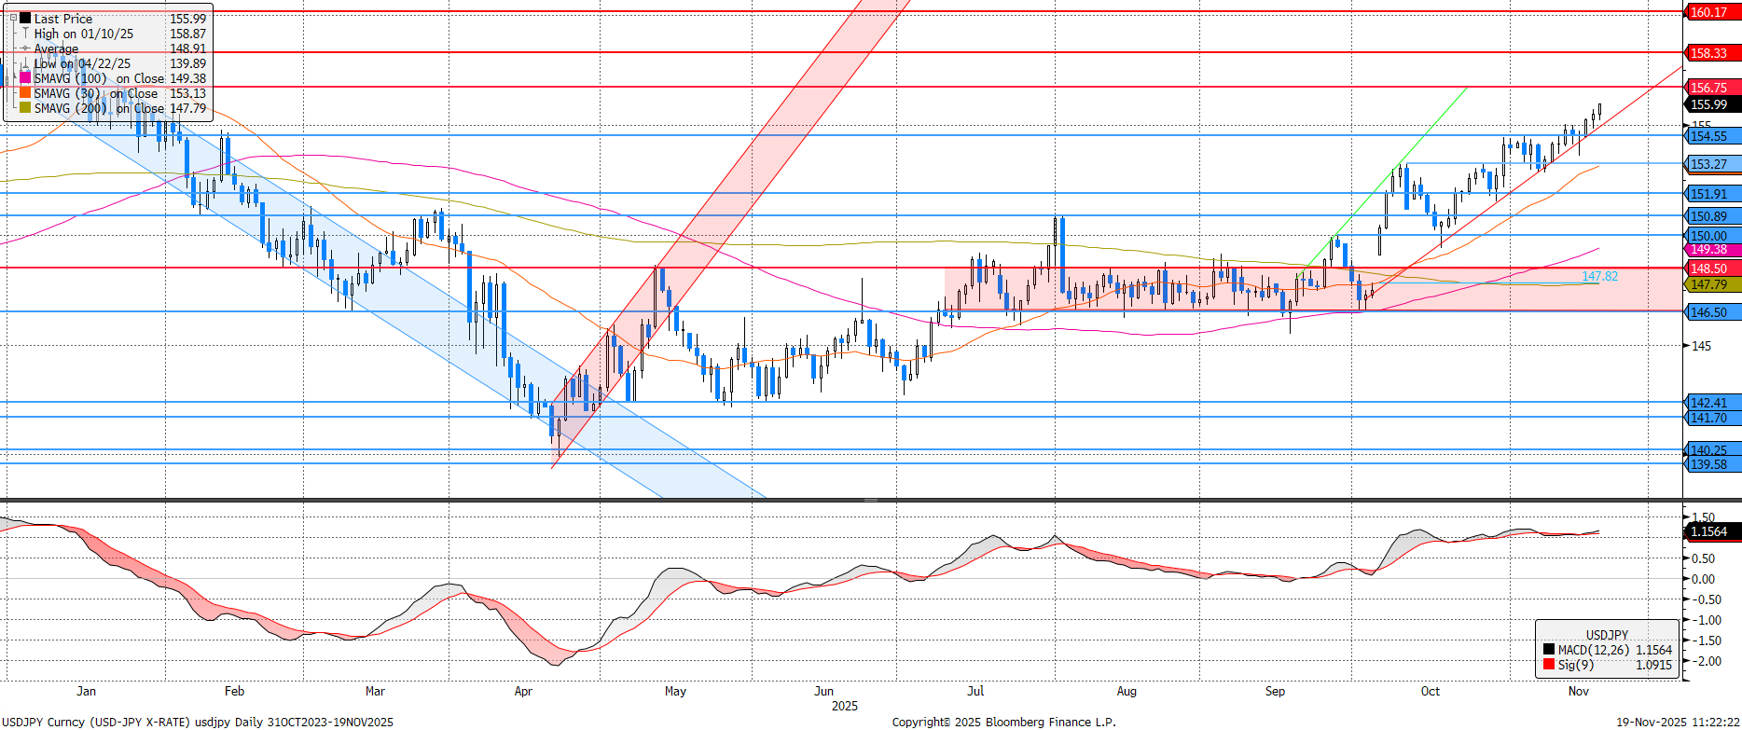
Task: Click the 139.58 blue support level tag
Action: click(x=1711, y=464)
